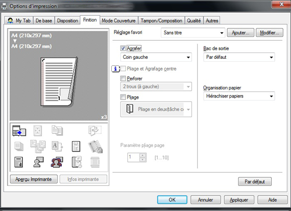
Task: Uncheck the Agrafer checkbox
Action: (x=123, y=48)
